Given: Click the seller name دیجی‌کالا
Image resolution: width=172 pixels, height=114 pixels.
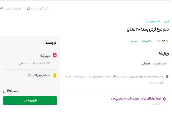Looking at the screenshot, I should click(x=45, y=56).
